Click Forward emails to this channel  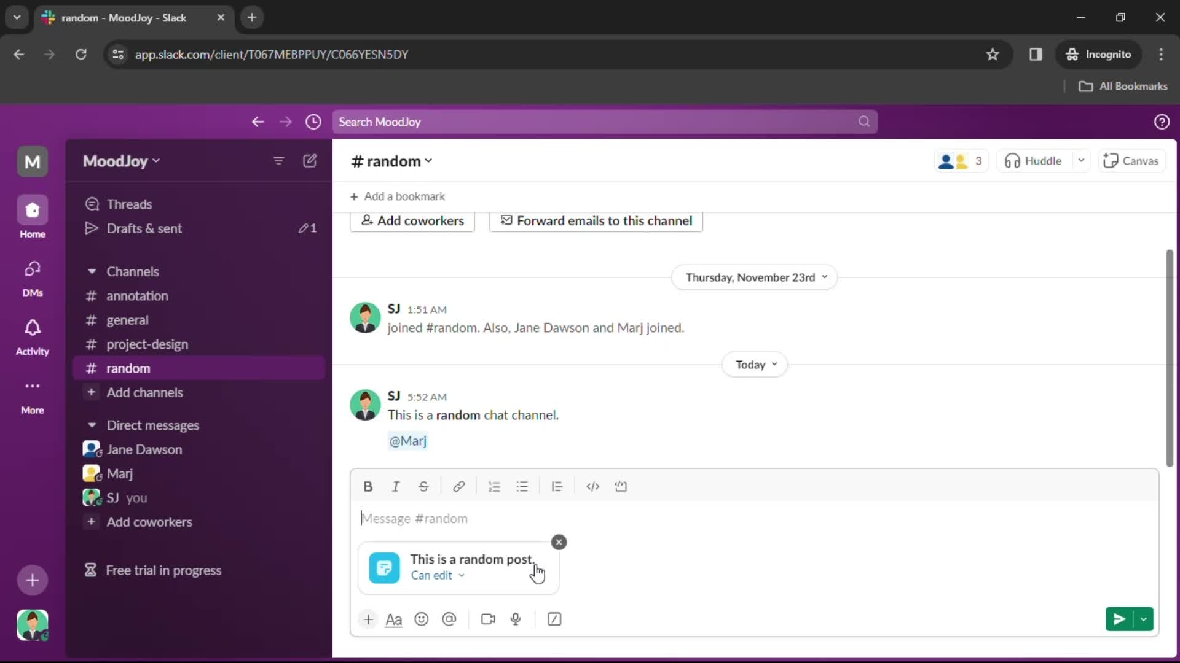click(597, 220)
